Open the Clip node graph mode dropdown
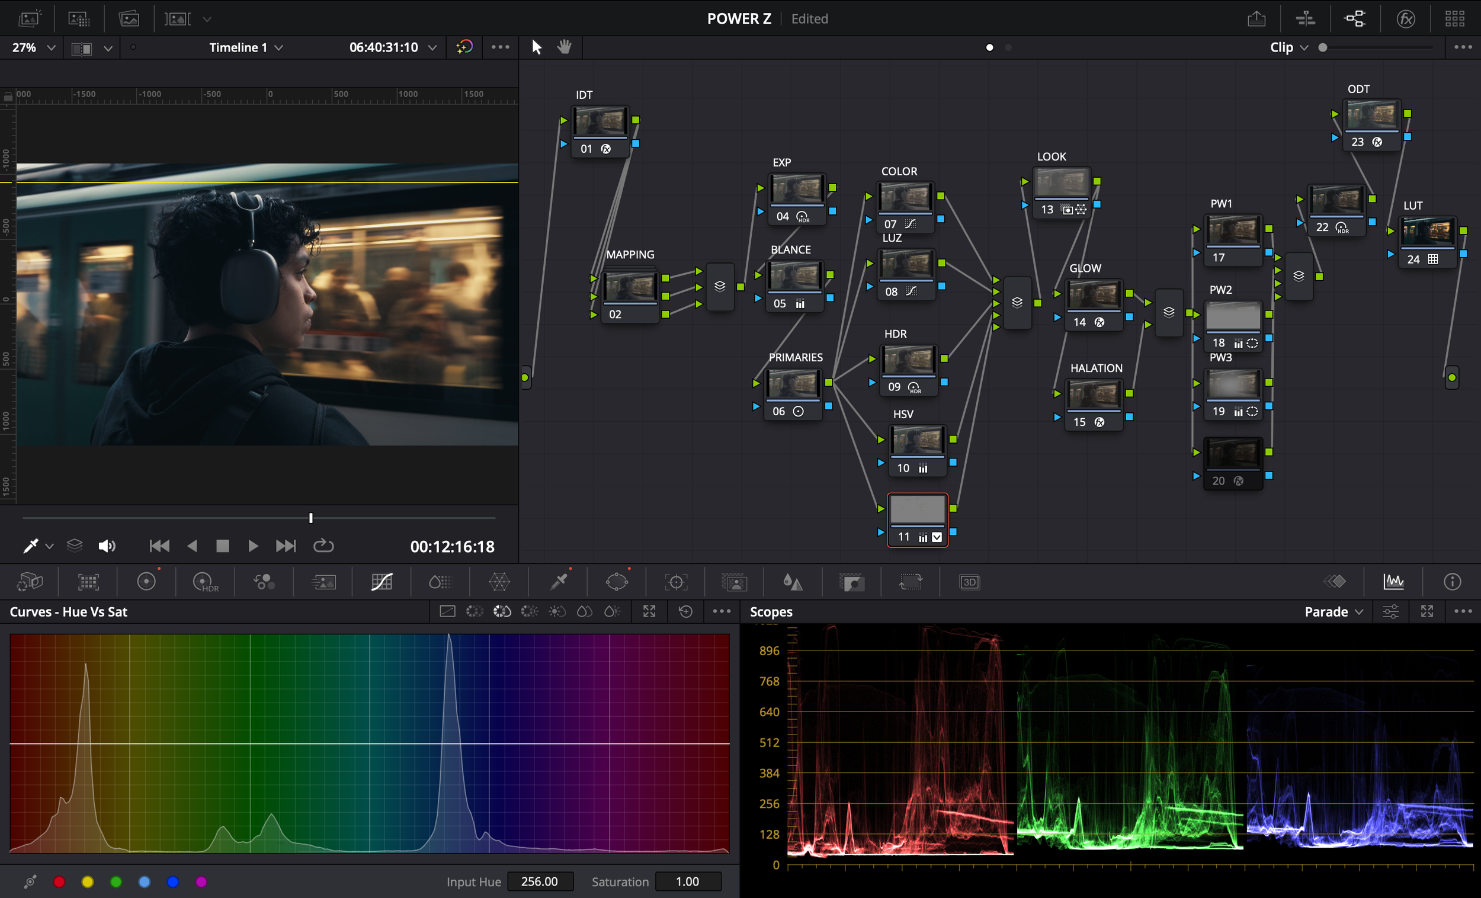Screen dimensions: 1481x898 point(1288,47)
